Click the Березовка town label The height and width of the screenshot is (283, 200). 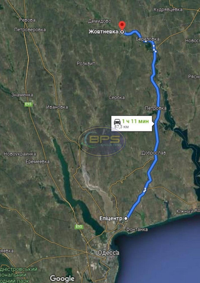point(148,39)
